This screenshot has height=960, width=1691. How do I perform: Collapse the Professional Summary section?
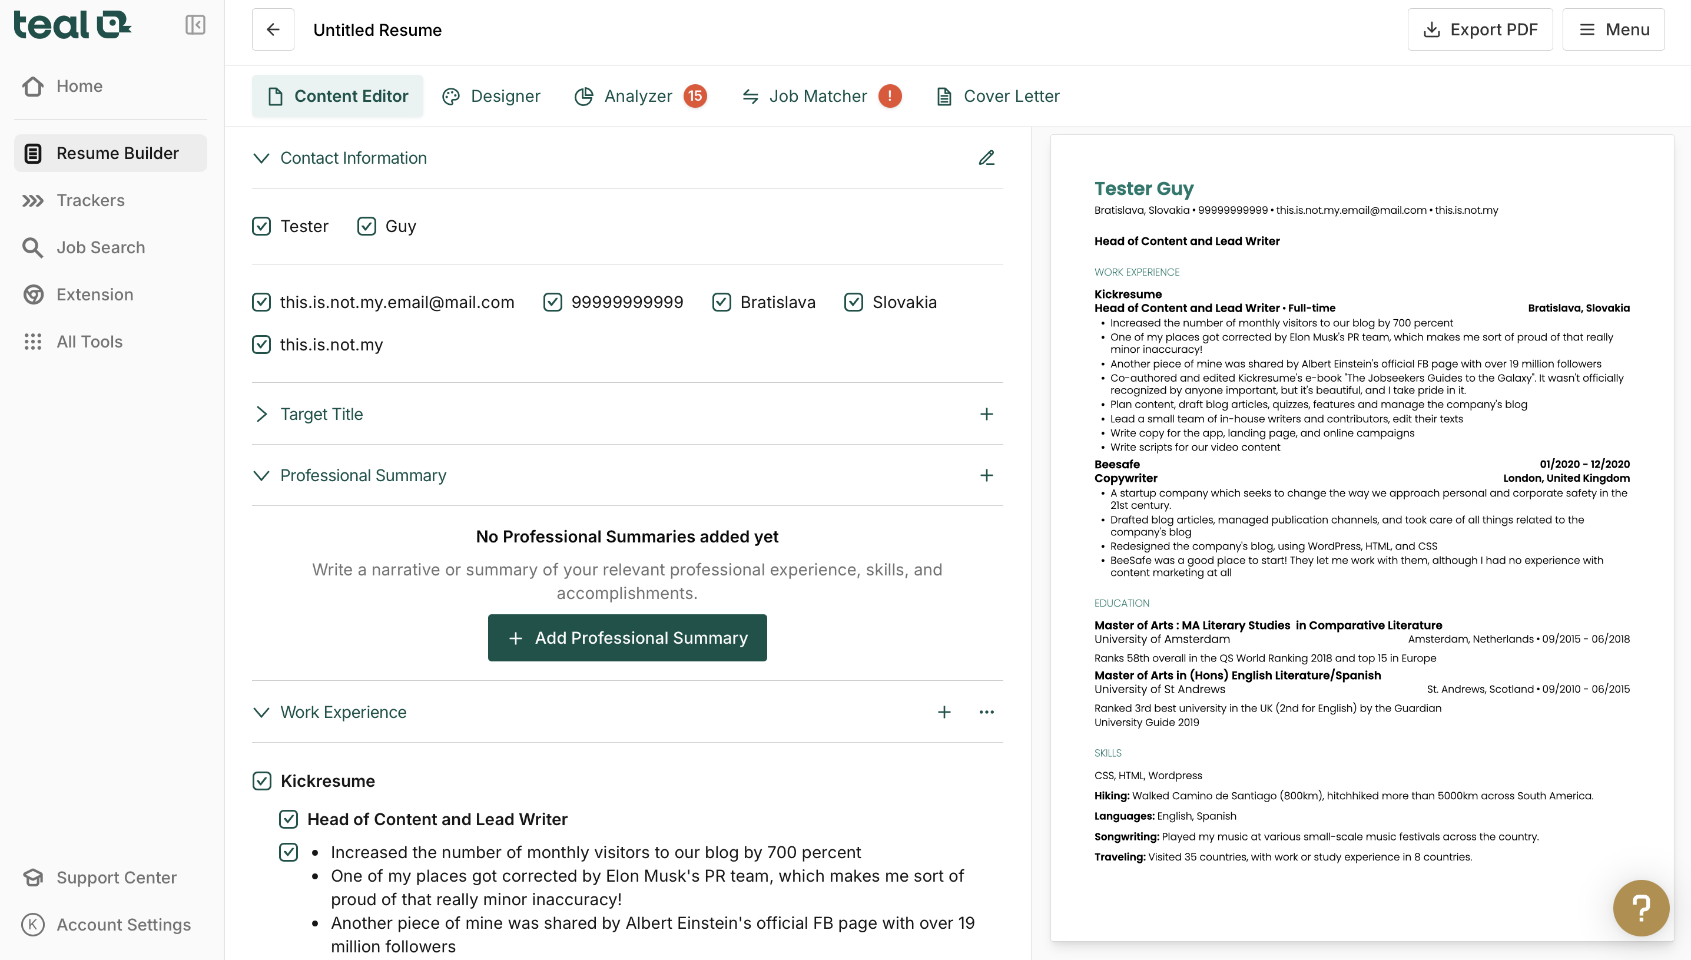point(261,475)
